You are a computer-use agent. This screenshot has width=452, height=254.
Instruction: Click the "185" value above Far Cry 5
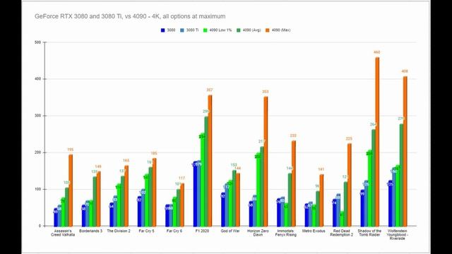pos(154,154)
